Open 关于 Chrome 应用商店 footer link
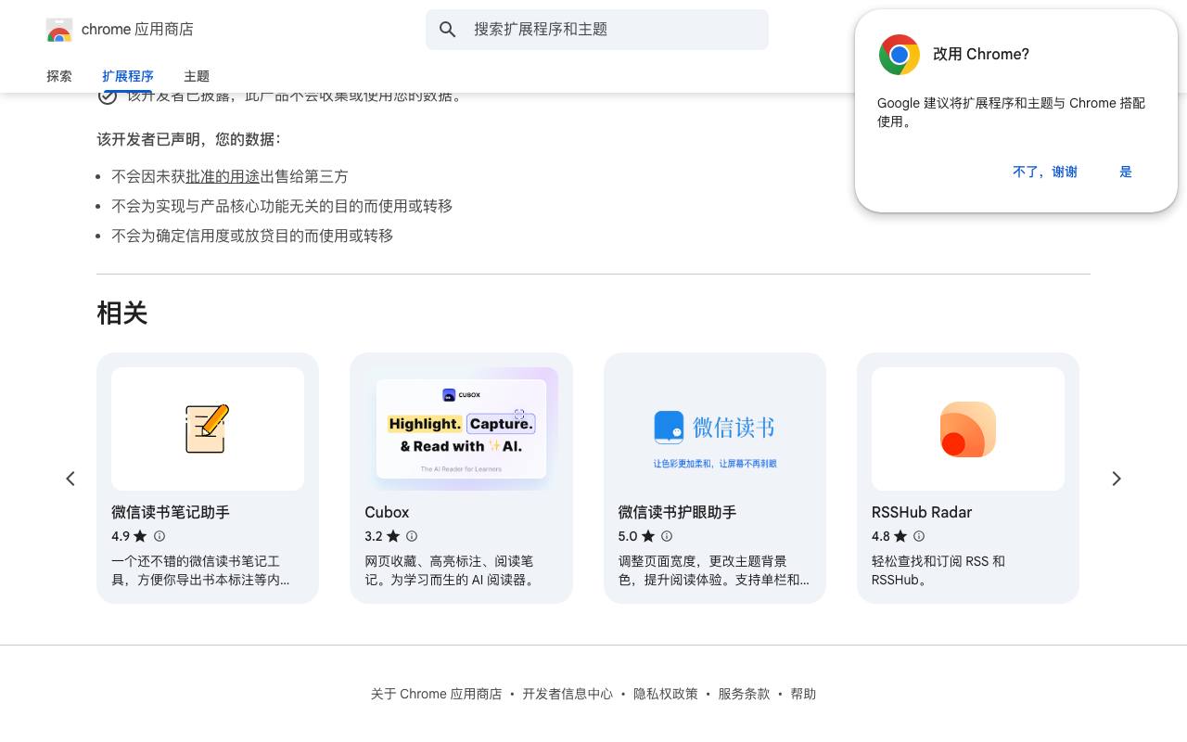Image resolution: width=1187 pixels, height=742 pixels. point(436,694)
